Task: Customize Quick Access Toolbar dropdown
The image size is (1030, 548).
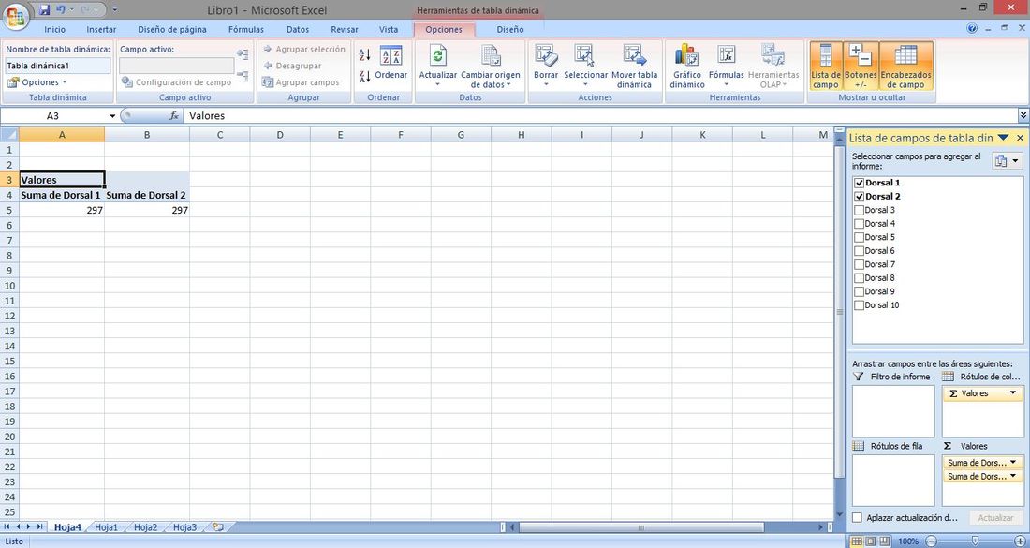Action: point(115,10)
